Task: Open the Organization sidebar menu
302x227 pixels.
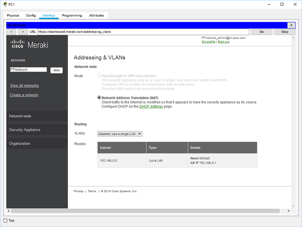Action: click(x=37, y=143)
